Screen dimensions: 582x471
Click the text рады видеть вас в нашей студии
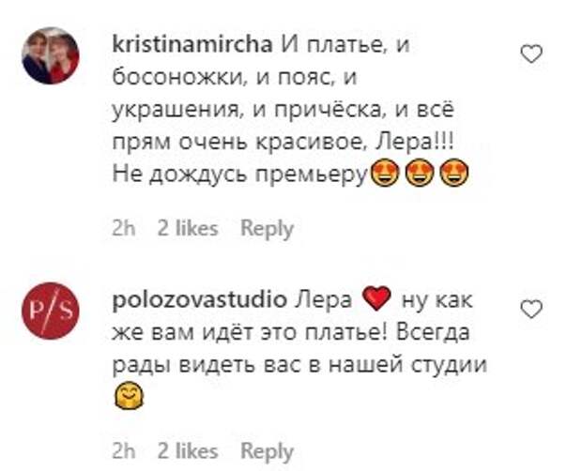pyautogui.click(x=299, y=365)
